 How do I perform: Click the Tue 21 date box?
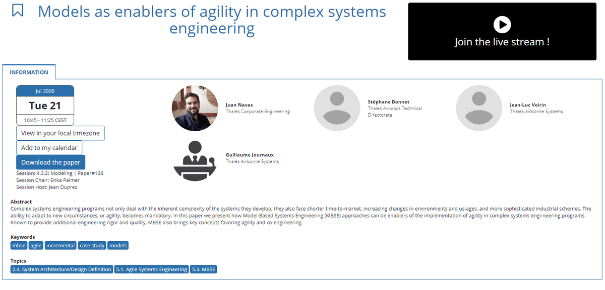point(45,106)
